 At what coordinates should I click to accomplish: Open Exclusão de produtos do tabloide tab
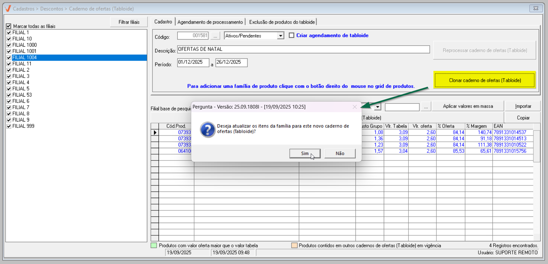click(x=282, y=22)
